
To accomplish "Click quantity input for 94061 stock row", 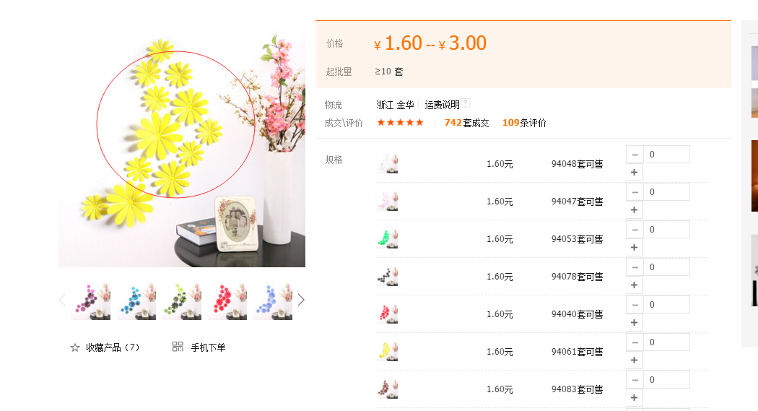I will tap(666, 342).
